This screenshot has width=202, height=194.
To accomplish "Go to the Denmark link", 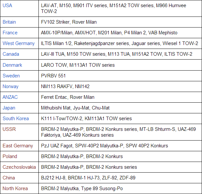I will pyautogui.click(x=12, y=65).
